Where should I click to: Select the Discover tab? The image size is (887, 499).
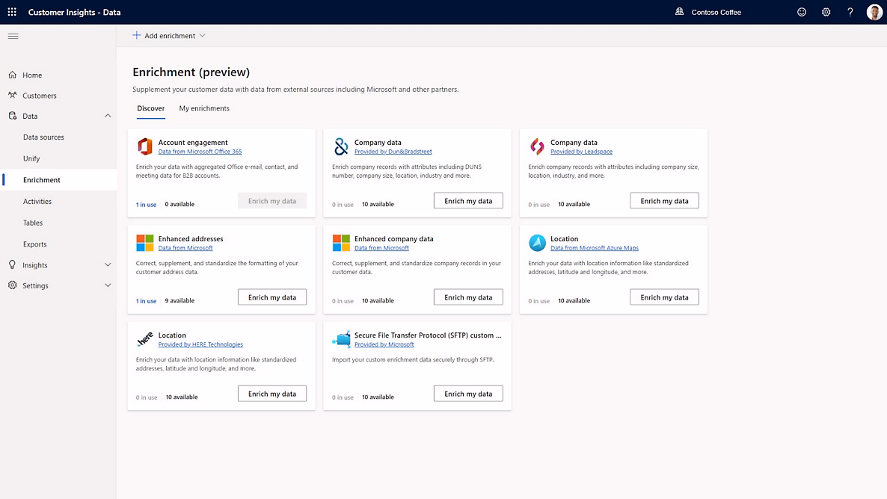(x=150, y=108)
